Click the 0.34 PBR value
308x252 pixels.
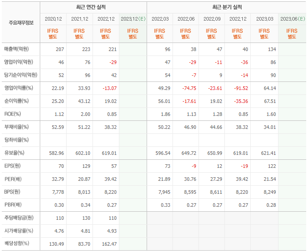(86, 205)
